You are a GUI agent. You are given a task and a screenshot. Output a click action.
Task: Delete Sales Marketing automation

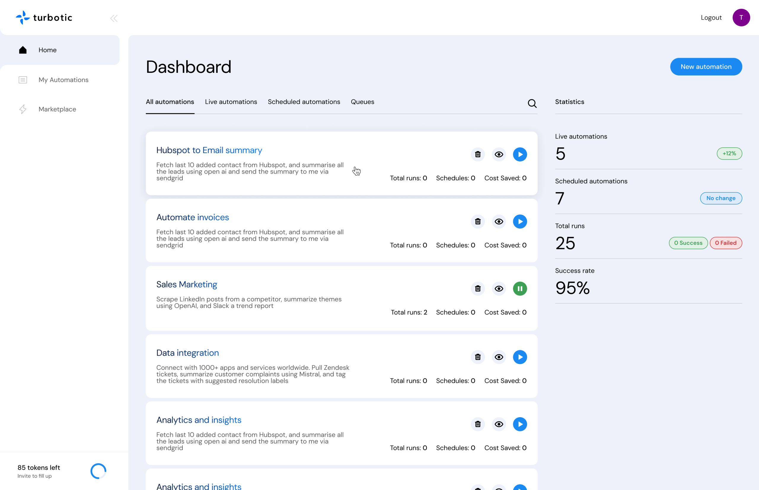pos(477,289)
